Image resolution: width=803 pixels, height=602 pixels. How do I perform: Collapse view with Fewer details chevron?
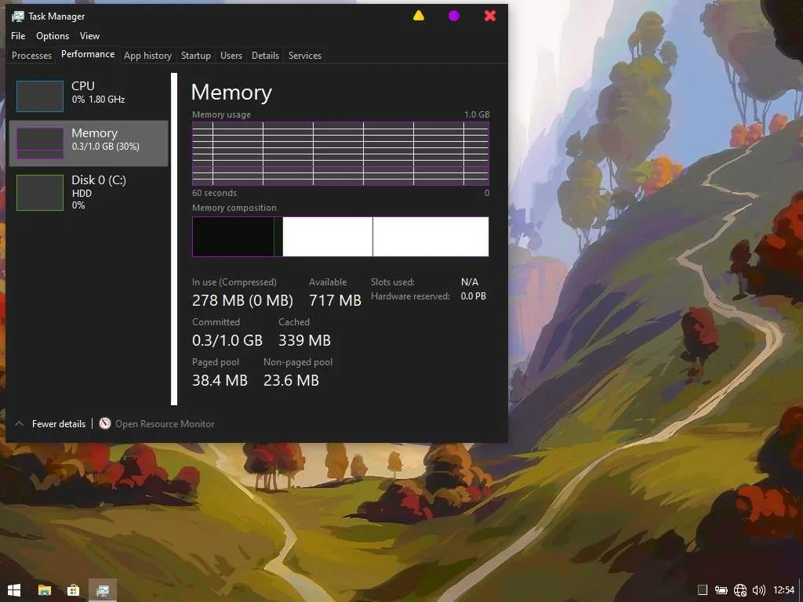click(x=20, y=423)
